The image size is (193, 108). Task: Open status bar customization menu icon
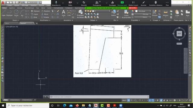point(190,100)
